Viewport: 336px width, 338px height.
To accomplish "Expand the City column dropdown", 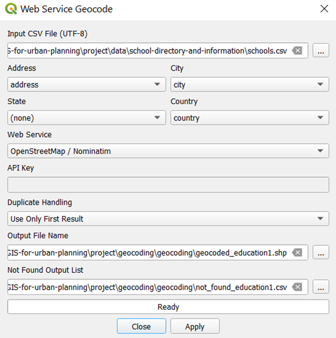I will pyautogui.click(x=249, y=85).
